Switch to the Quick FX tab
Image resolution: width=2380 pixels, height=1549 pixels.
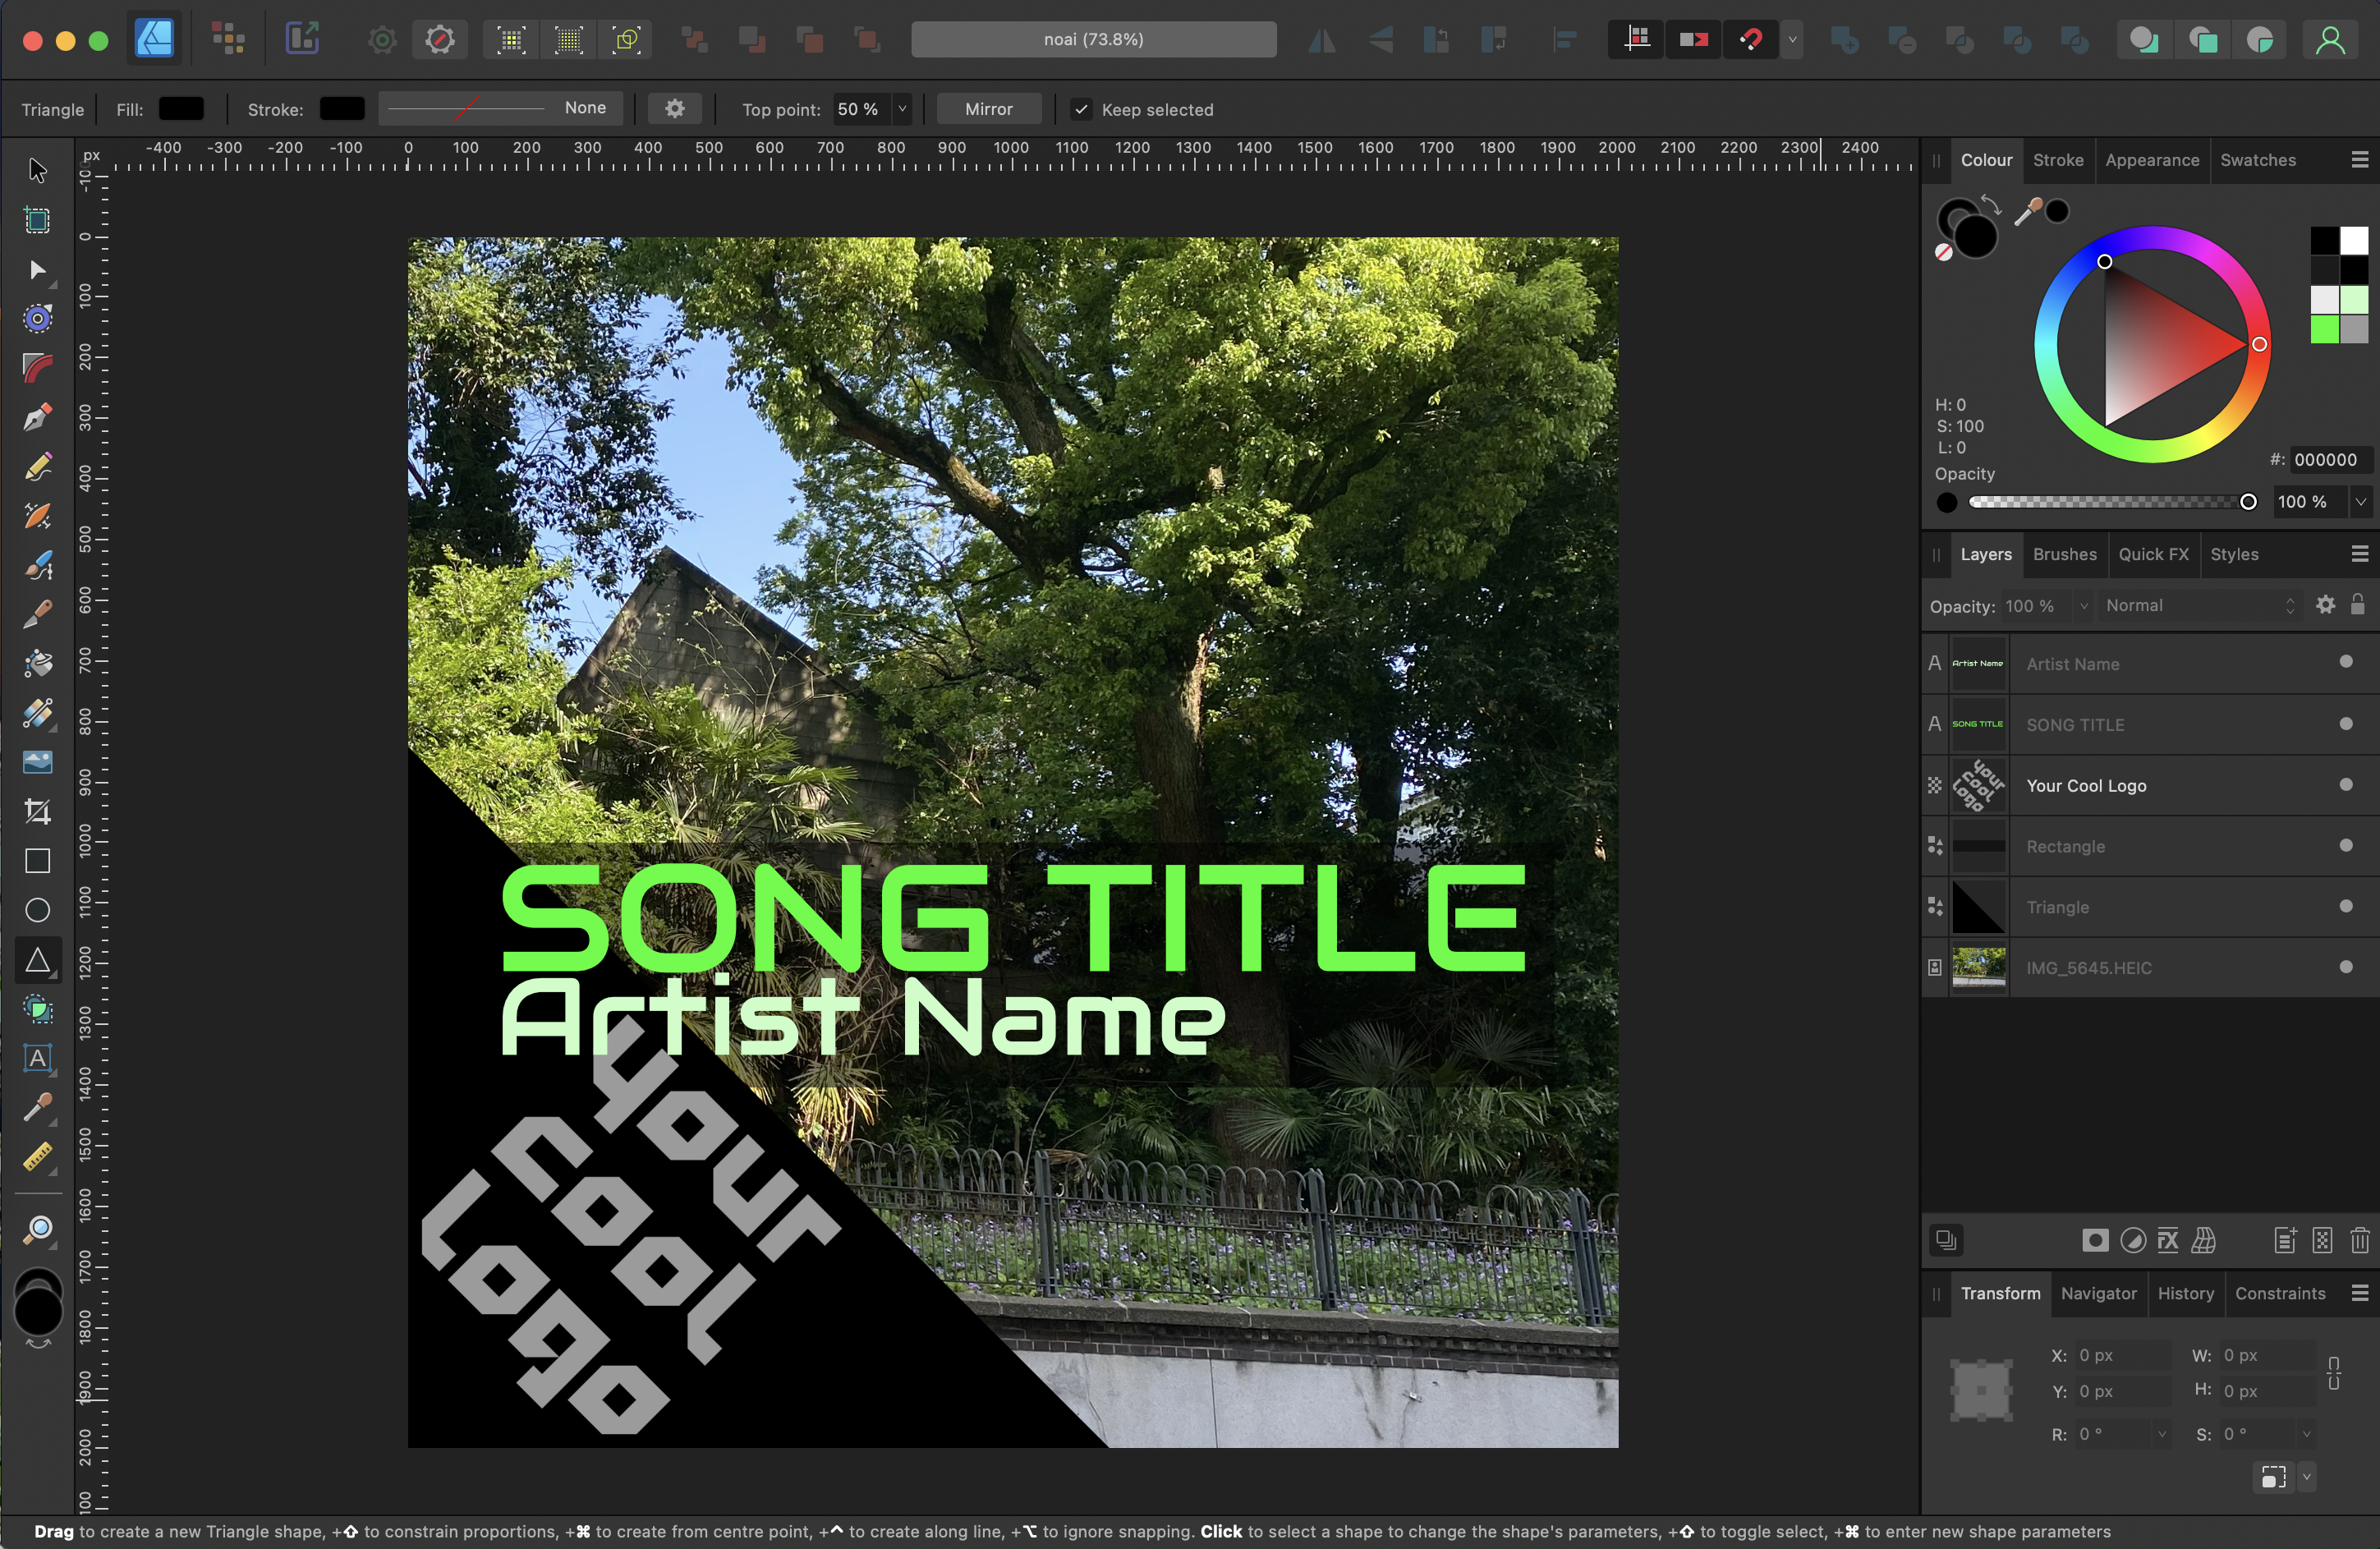coord(2153,554)
